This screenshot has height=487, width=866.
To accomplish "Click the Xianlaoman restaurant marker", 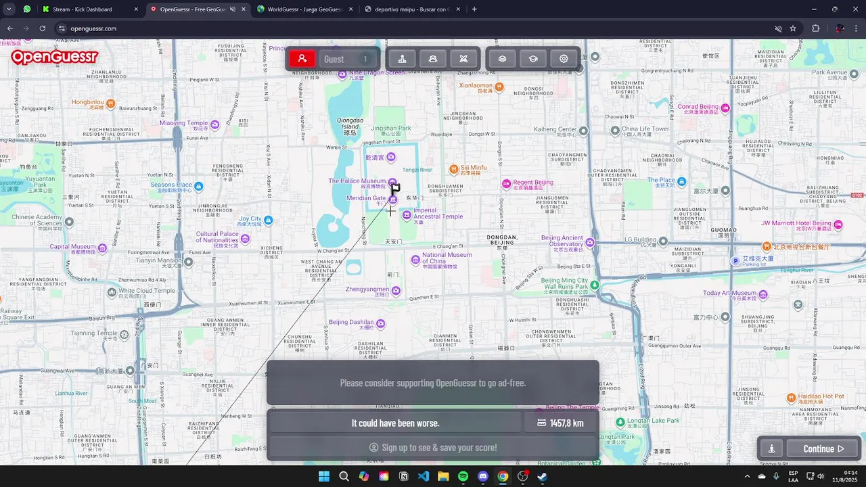I will pyautogui.click(x=499, y=87).
